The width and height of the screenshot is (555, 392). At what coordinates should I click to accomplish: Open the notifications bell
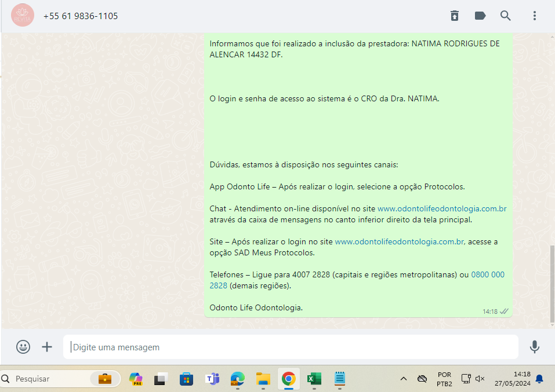(539, 379)
